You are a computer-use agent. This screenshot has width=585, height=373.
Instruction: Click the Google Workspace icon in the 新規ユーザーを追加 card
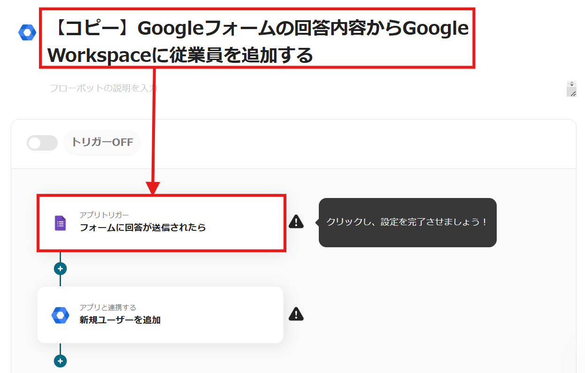pyautogui.click(x=60, y=315)
